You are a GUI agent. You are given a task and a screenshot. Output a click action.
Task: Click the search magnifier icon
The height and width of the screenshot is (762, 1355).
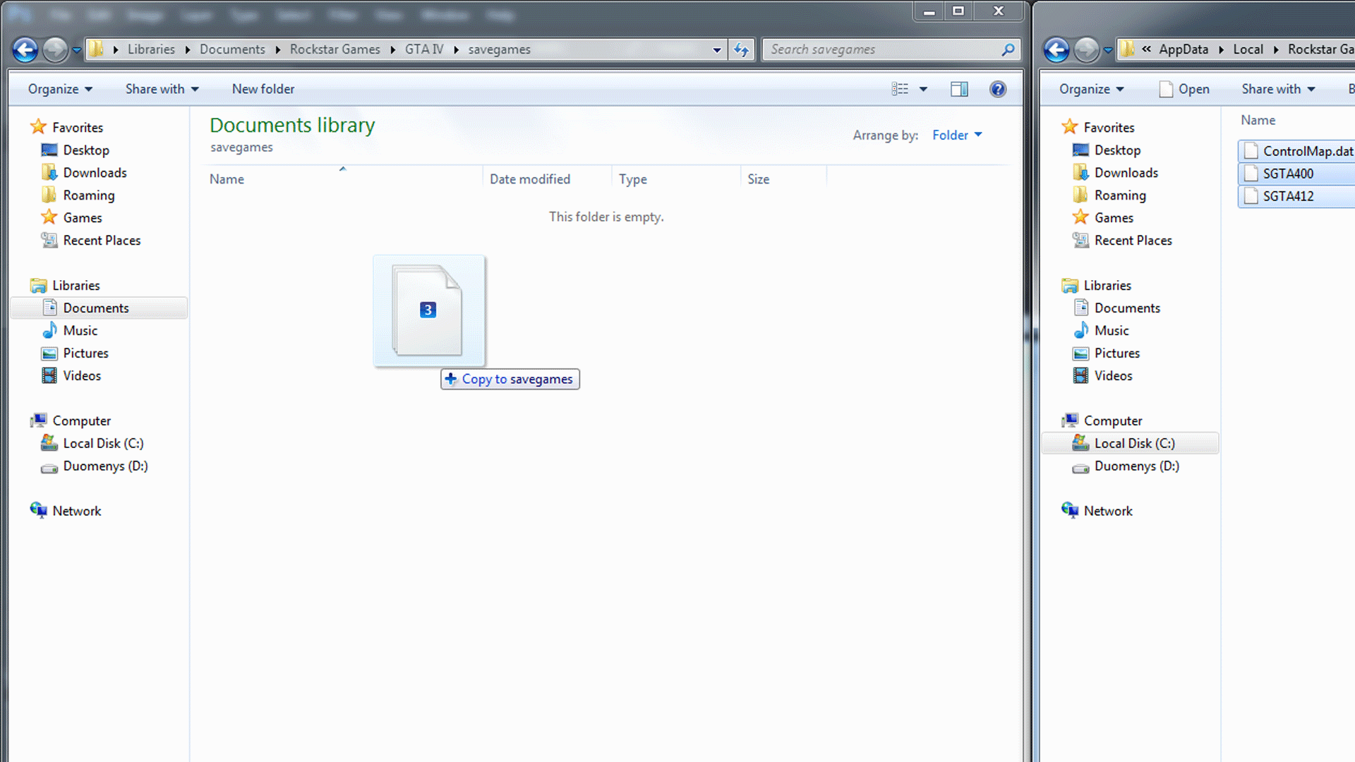pos(1008,49)
